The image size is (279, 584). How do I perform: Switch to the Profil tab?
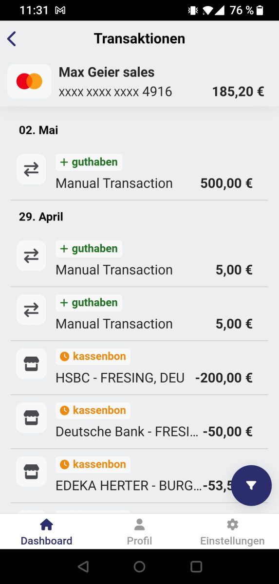click(139, 531)
